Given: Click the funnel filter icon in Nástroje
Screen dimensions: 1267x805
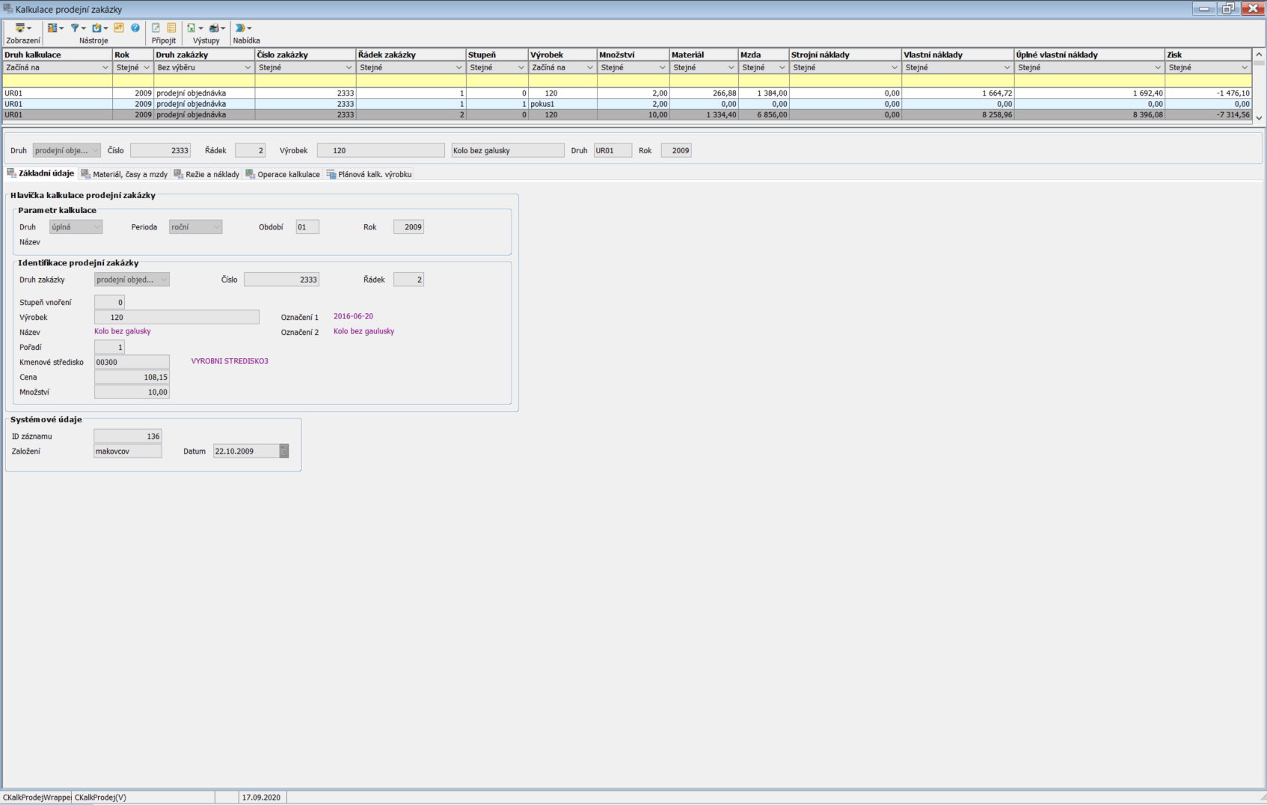Looking at the screenshot, I should tap(75, 28).
